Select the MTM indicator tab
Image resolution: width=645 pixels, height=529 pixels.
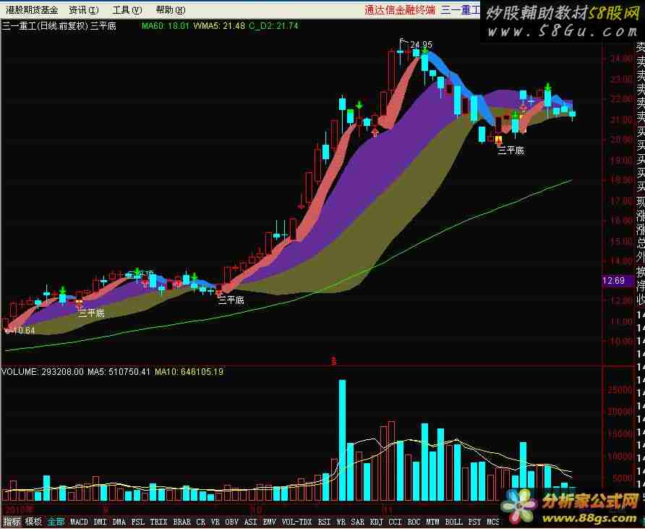click(432, 522)
